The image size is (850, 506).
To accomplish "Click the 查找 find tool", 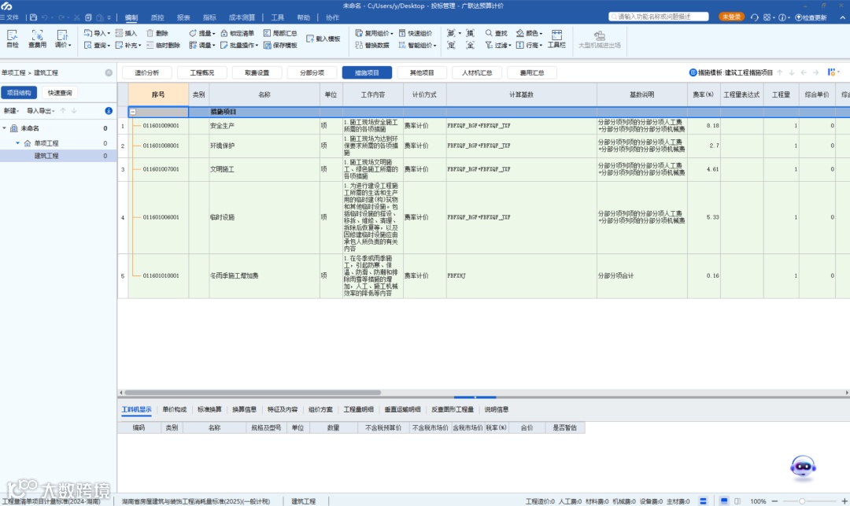I will [x=496, y=33].
